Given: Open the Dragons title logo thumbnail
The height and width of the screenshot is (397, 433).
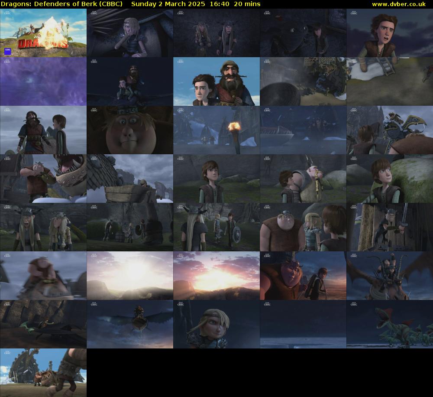Looking at the screenshot, I should point(43,33).
